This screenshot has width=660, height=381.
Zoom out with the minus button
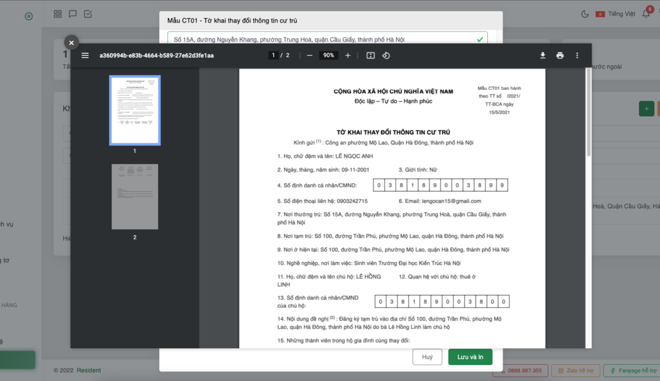coord(310,55)
